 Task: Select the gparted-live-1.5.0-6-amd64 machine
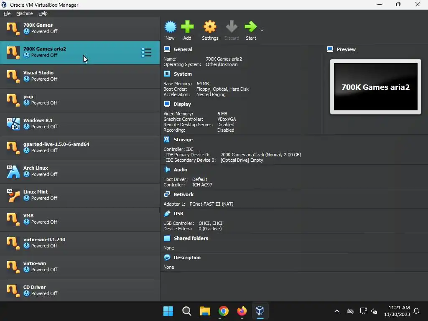pyautogui.click(x=80, y=148)
